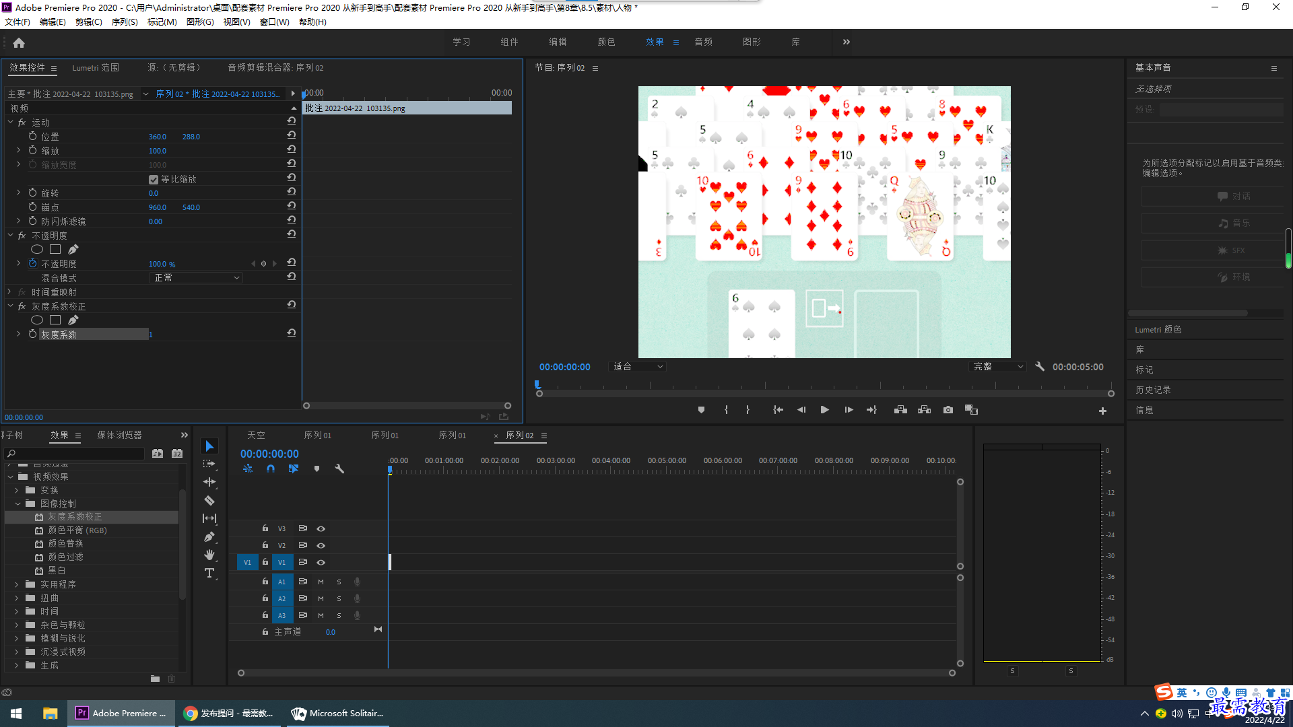
Task: Select 颜色平衡 (RGB) effect
Action: click(x=77, y=530)
